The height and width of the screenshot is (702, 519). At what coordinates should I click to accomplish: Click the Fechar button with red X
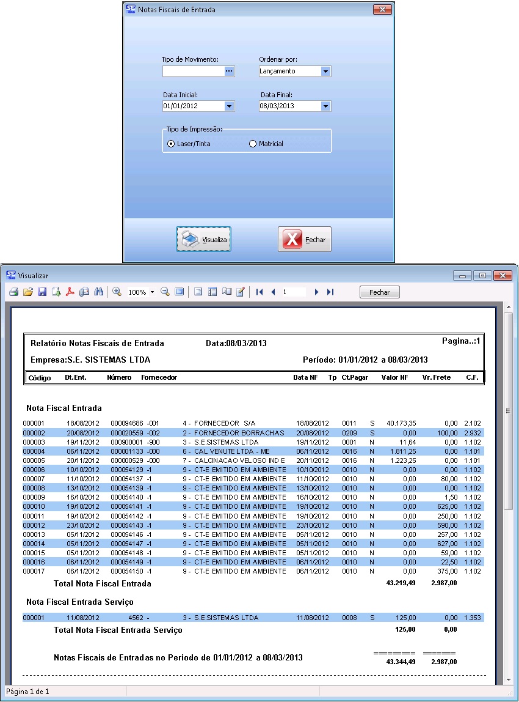click(x=305, y=239)
